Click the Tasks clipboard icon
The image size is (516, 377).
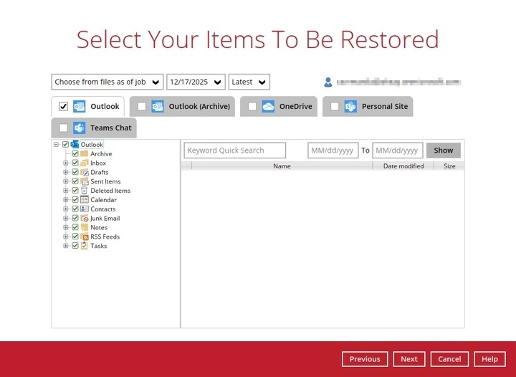(x=85, y=246)
